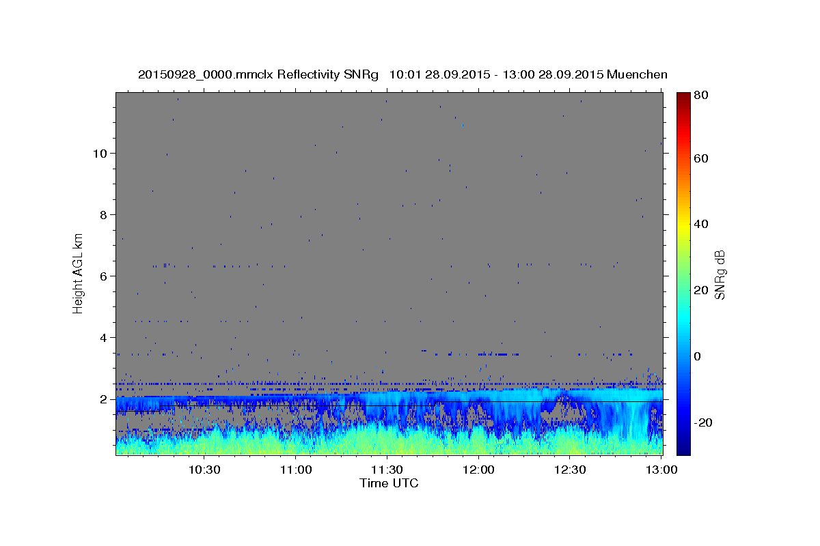The height and width of the screenshot is (546, 820).
Task: Click the 'Time UTC' axis label
Action: click(389, 483)
